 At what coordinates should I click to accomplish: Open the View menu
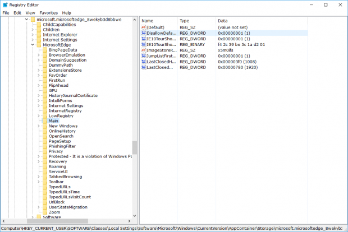[x=30, y=12]
